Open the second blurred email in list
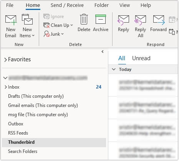Screen dimensions: 179x161 (143, 108)
